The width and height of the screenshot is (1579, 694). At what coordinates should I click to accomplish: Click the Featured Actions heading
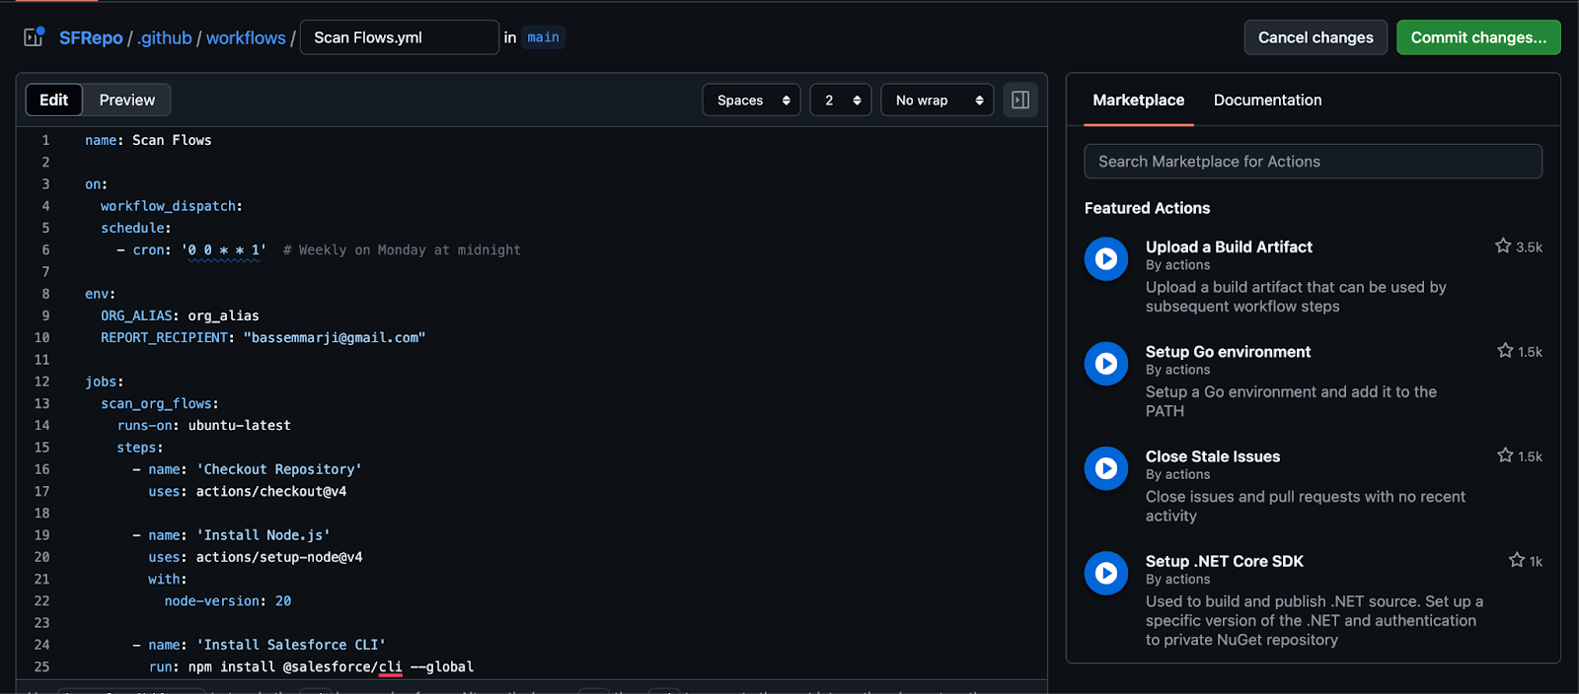click(x=1147, y=208)
